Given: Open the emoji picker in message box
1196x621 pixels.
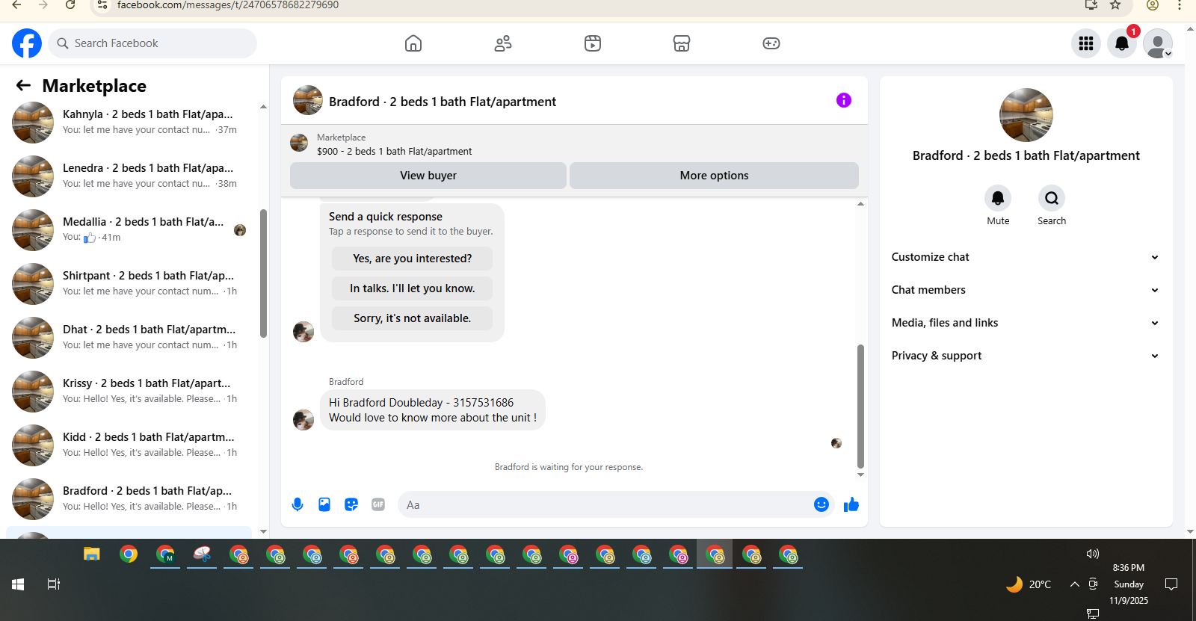Looking at the screenshot, I should pyautogui.click(x=822, y=504).
